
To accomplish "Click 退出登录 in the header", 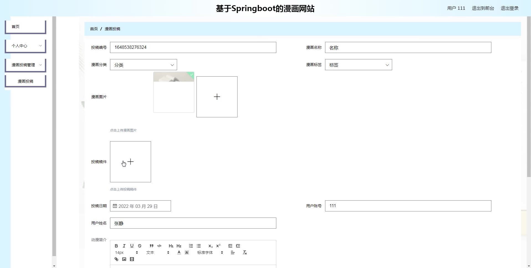I will [510, 8].
